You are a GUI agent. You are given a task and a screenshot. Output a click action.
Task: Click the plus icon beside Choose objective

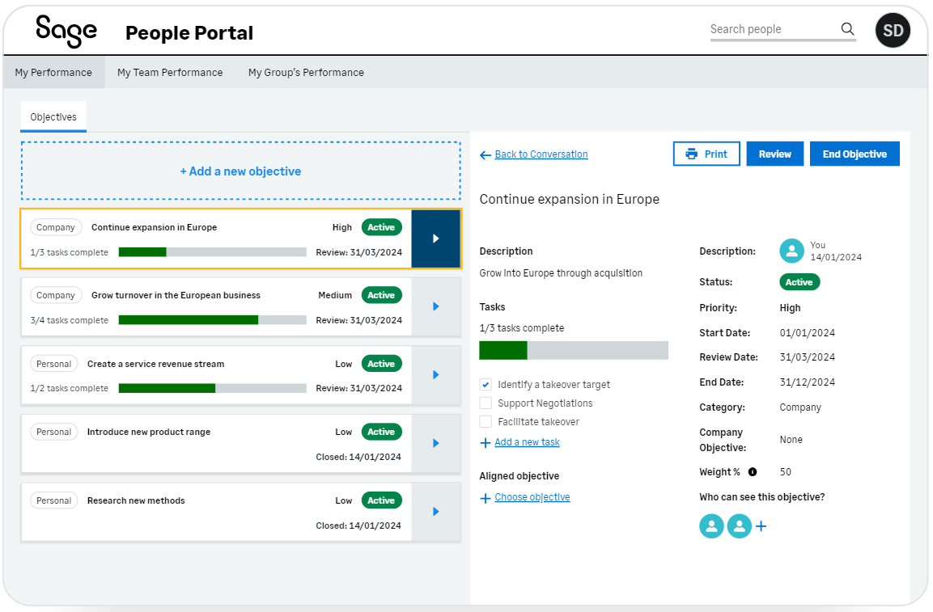pos(486,498)
